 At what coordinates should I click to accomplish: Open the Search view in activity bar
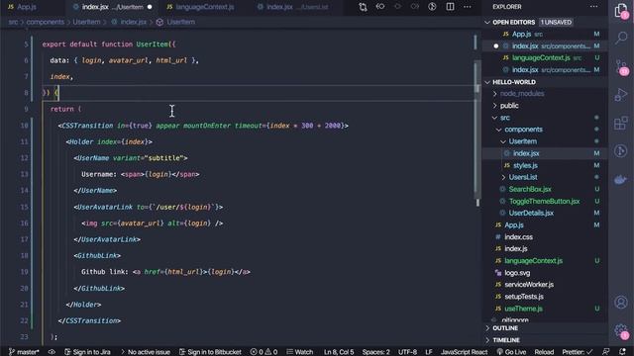[621, 38]
